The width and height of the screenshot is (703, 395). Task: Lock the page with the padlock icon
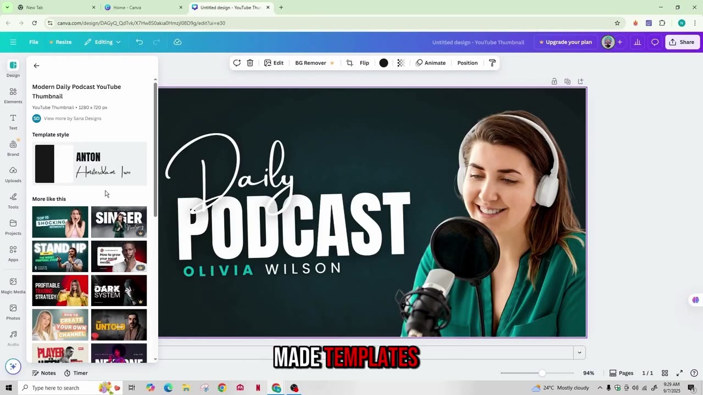[x=554, y=82]
